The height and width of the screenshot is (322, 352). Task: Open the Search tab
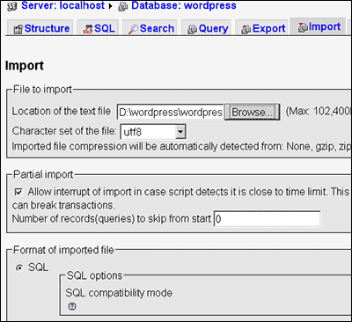pyautogui.click(x=150, y=28)
